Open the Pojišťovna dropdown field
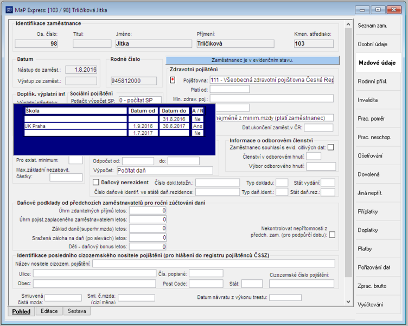 [272, 80]
